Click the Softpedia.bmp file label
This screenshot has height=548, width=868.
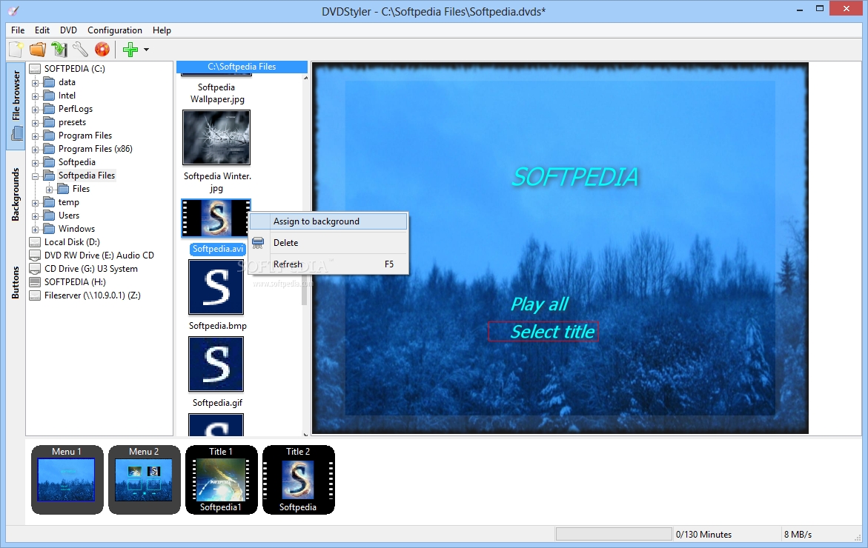[217, 326]
